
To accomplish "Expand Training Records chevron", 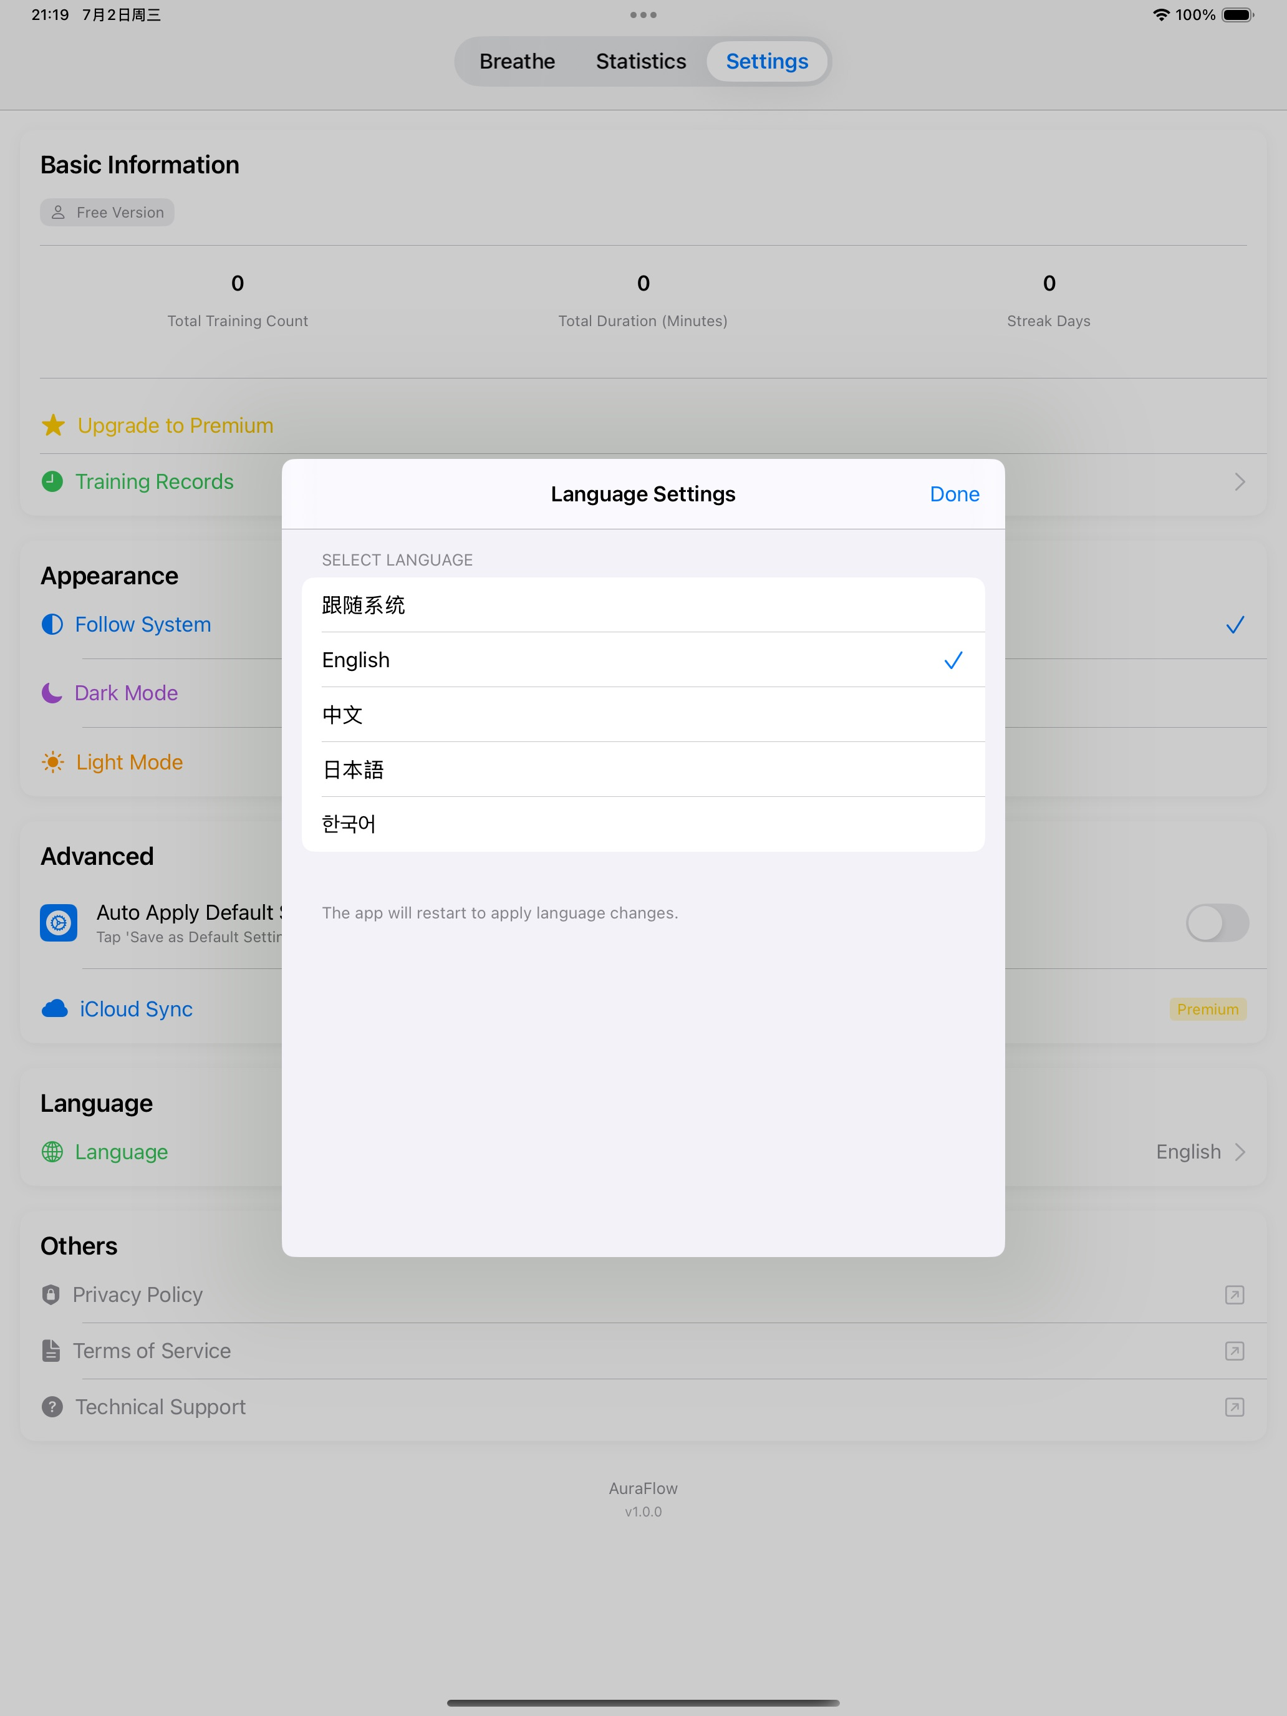I will tap(1240, 482).
